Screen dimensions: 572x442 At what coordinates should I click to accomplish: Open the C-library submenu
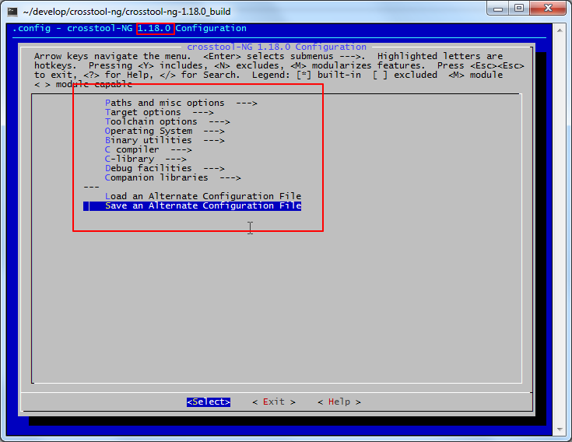tap(146, 159)
